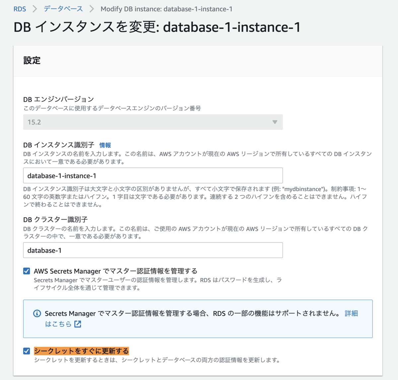The image size is (398, 380).
Task: Go to the データベース breadcrumb link
Action: pyautogui.click(x=63, y=9)
